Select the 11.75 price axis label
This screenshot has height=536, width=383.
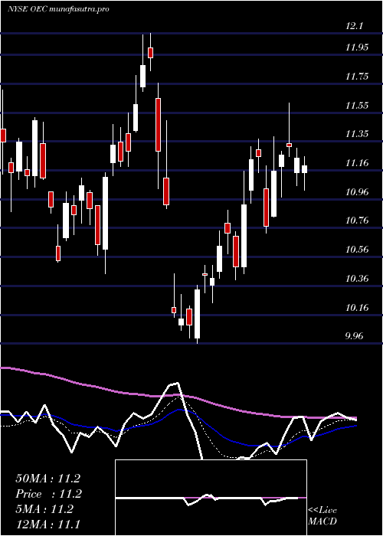point(357,77)
